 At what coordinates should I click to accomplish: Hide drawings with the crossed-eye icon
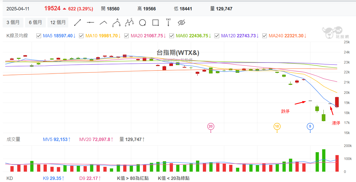[181, 23]
